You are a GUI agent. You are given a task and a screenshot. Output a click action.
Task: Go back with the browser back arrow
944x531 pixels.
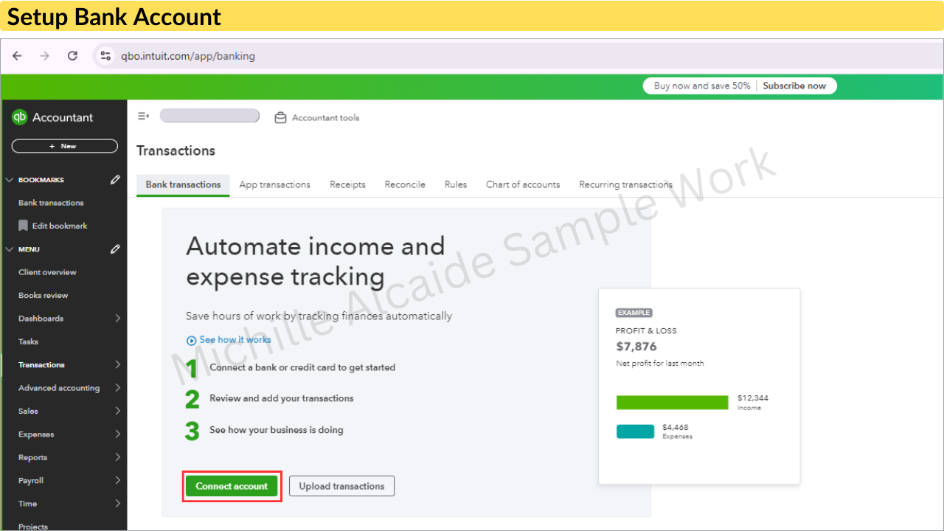tap(18, 56)
